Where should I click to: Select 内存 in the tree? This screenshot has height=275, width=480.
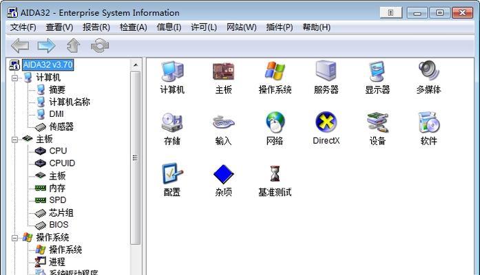pyautogui.click(x=57, y=188)
